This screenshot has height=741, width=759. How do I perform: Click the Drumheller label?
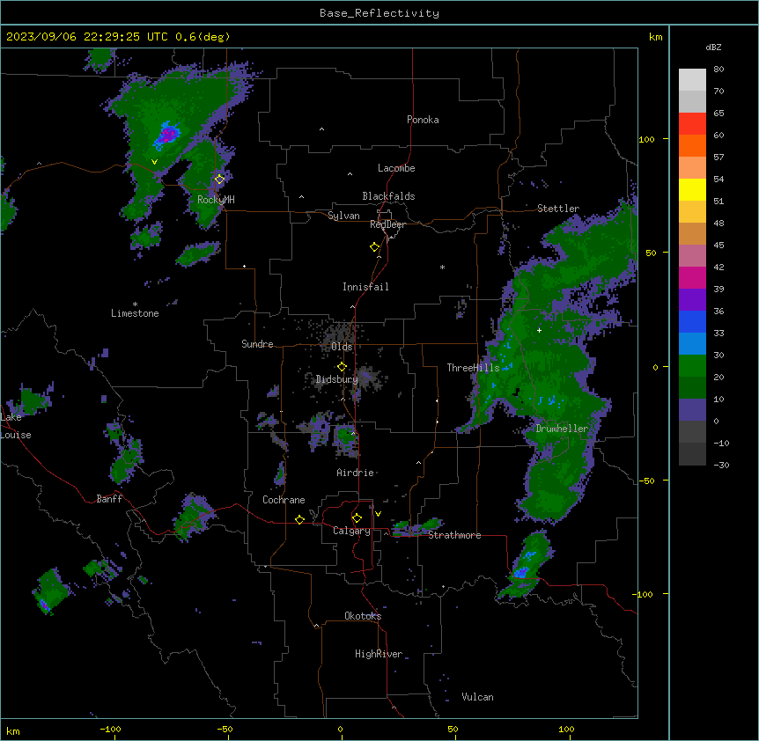click(x=562, y=429)
